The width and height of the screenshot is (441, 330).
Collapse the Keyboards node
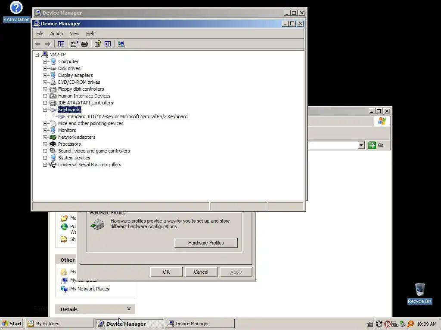45,110
